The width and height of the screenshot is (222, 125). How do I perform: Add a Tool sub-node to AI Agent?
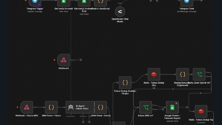coord(89,122)
